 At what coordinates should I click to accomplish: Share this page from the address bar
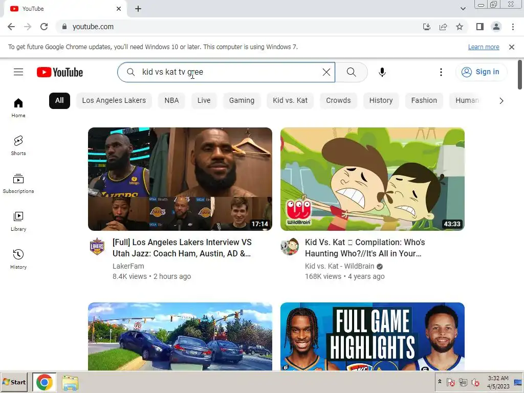pyautogui.click(x=443, y=27)
